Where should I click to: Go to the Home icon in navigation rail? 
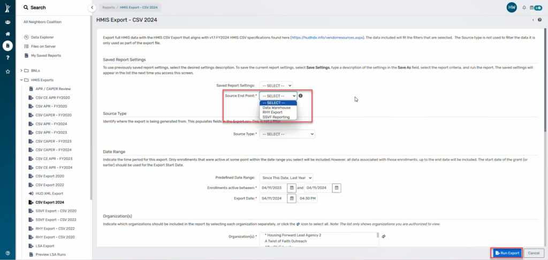pos(7,34)
